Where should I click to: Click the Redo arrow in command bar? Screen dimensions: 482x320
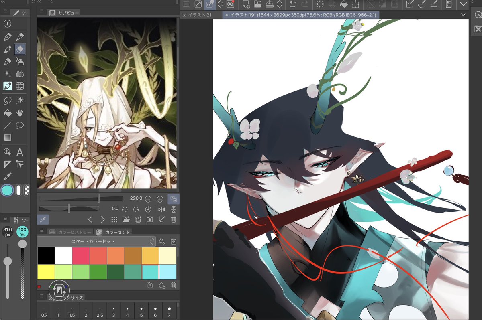pos(305,4)
